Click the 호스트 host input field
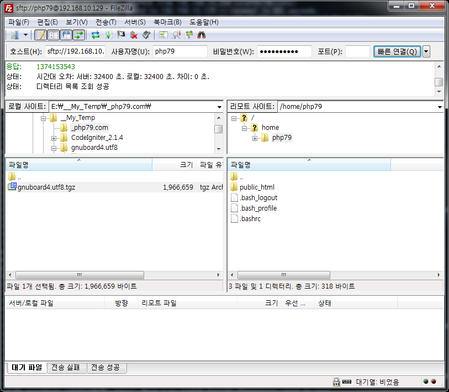 click(75, 51)
